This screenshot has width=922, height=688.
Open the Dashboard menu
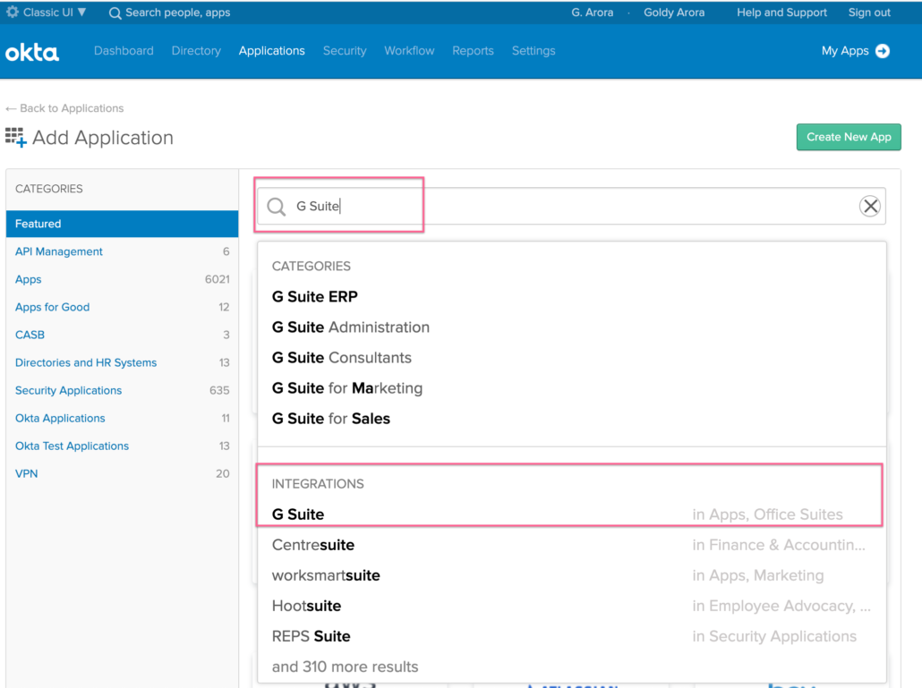click(124, 51)
